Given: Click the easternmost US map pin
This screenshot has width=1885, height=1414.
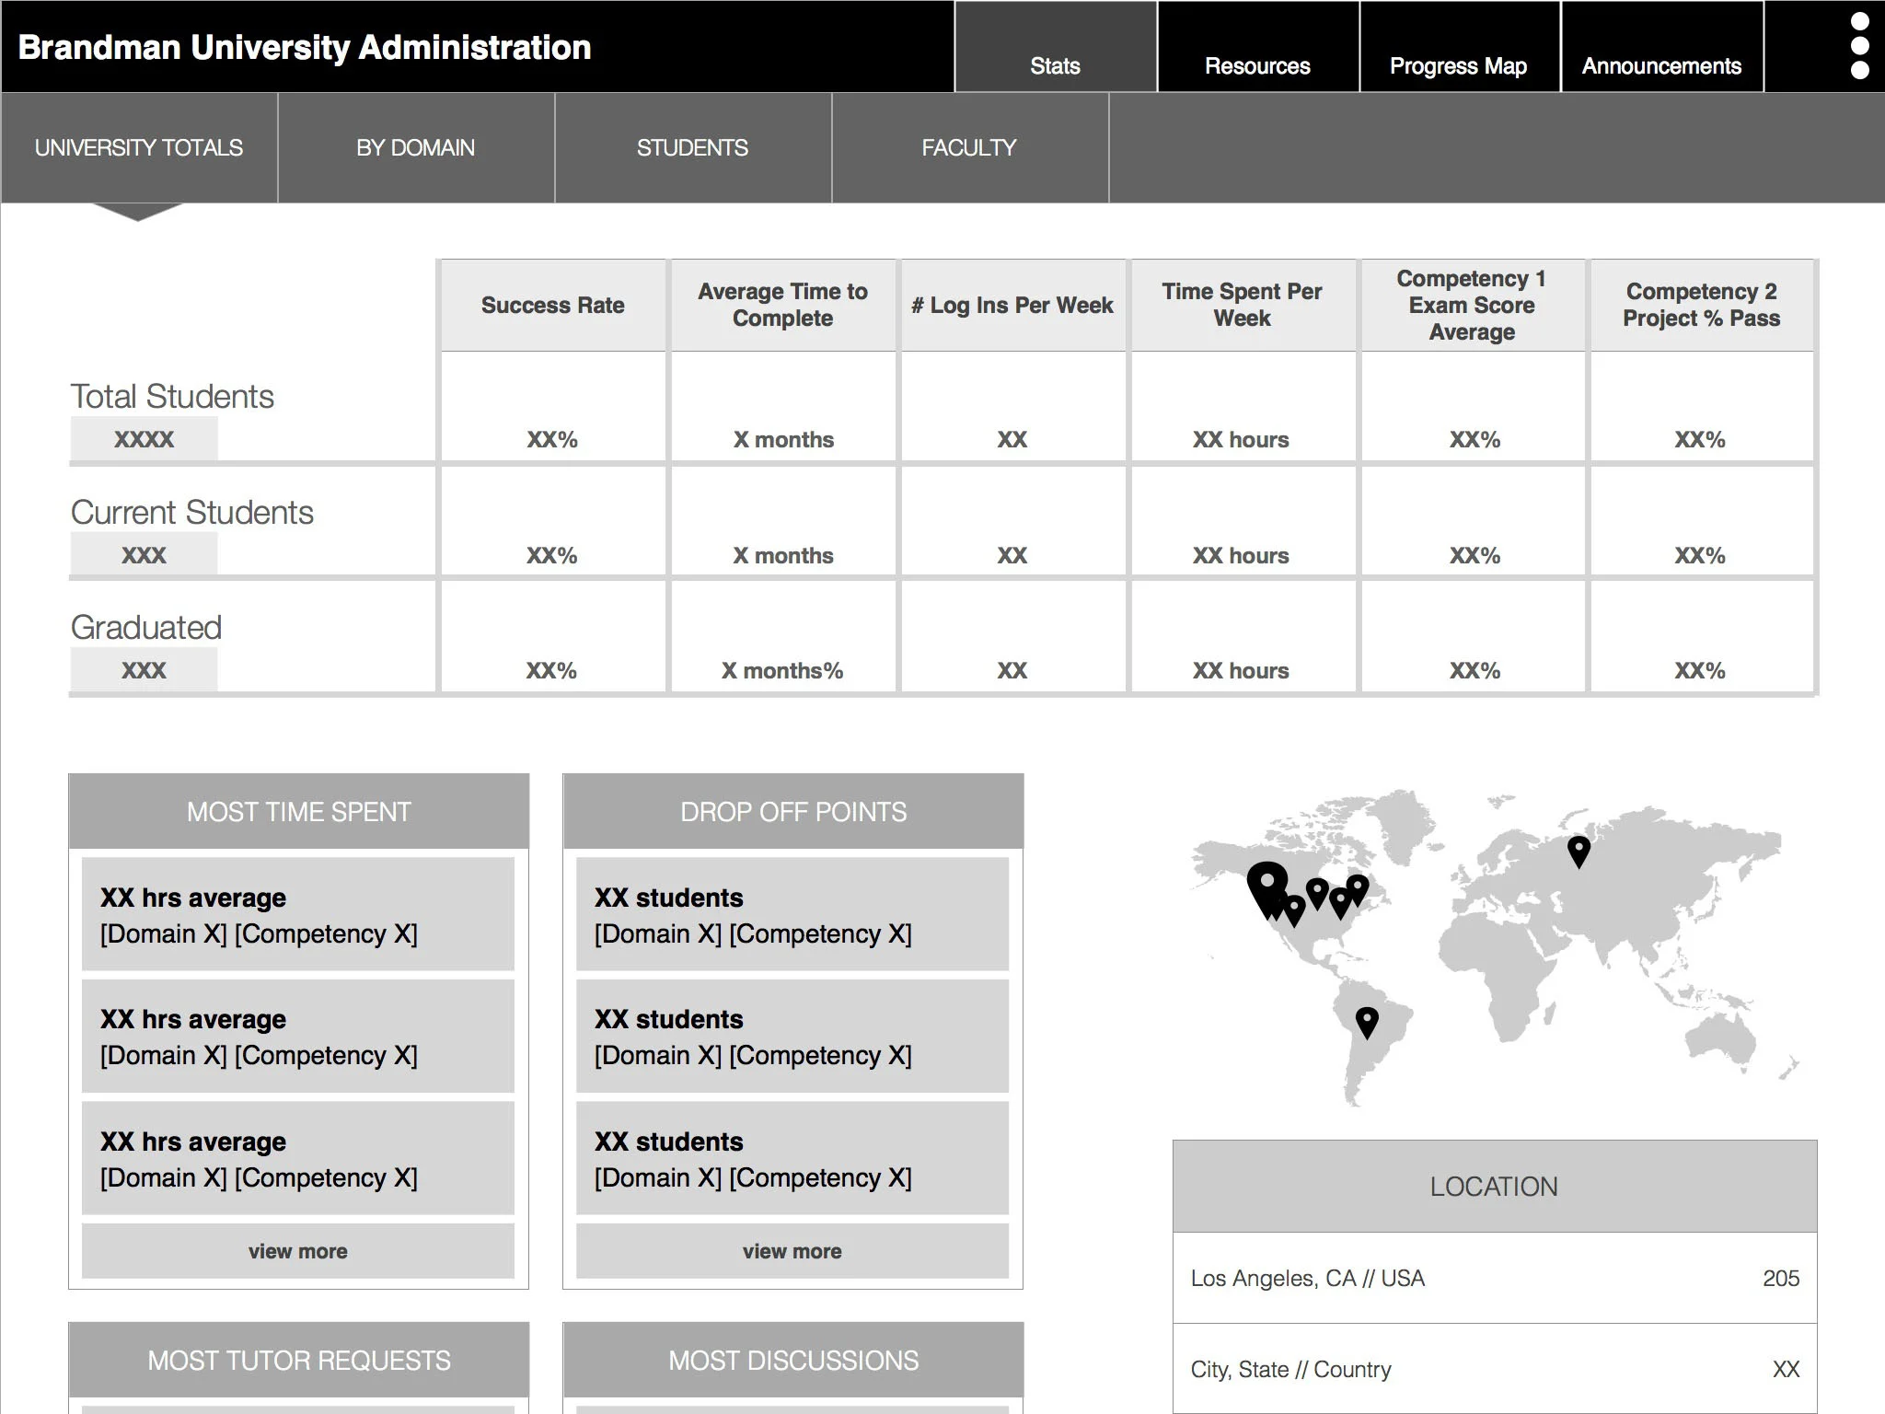Looking at the screenshot, I should point(1358,888).
